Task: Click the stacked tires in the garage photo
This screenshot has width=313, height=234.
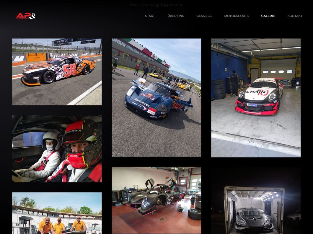Action: [219, 89]
